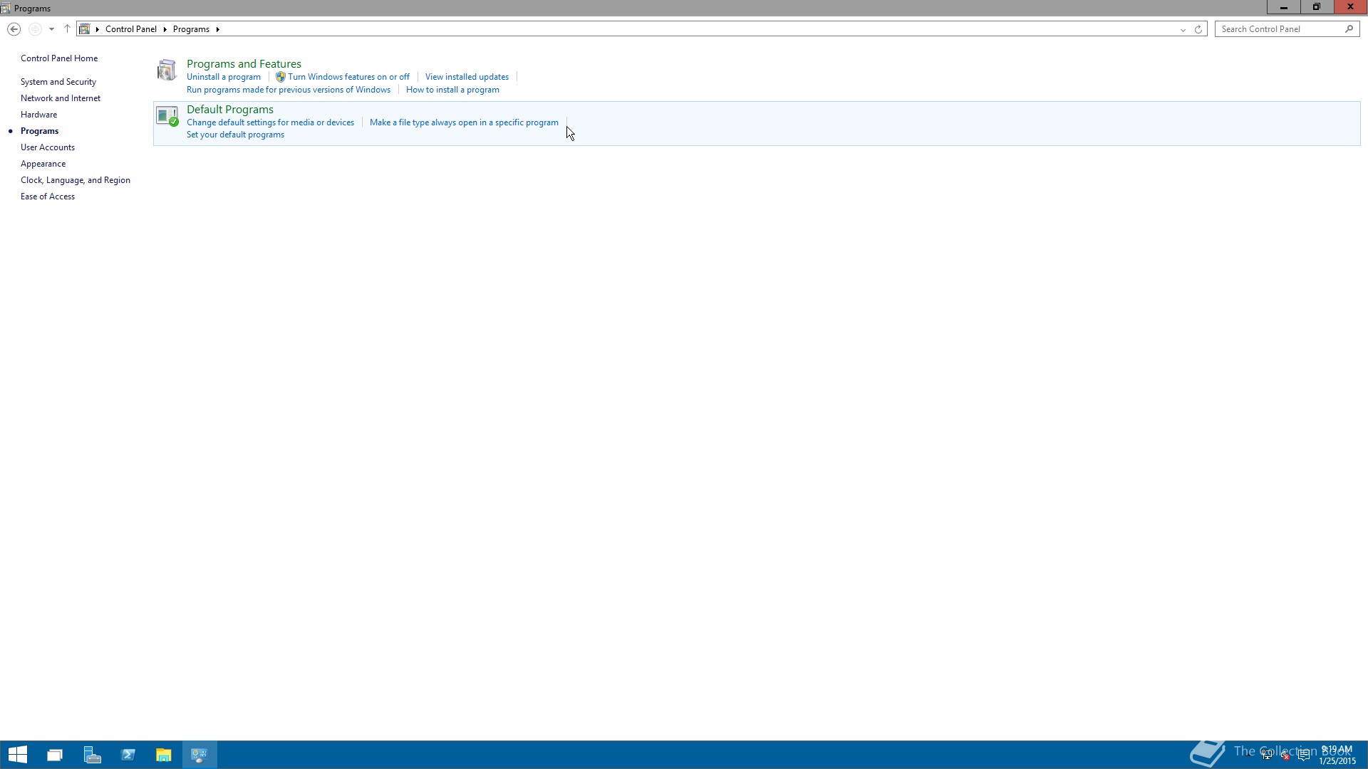
Task: Select the Control Panel taskbar item
Action: pyautogui.click(x=199, y=755)
